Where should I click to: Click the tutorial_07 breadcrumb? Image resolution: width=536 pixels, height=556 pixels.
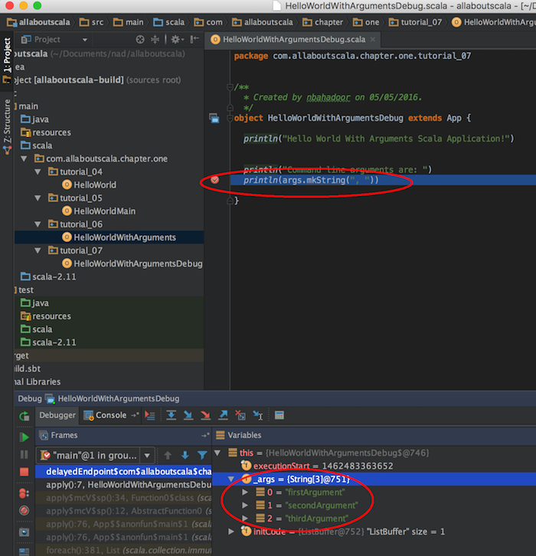415,22
